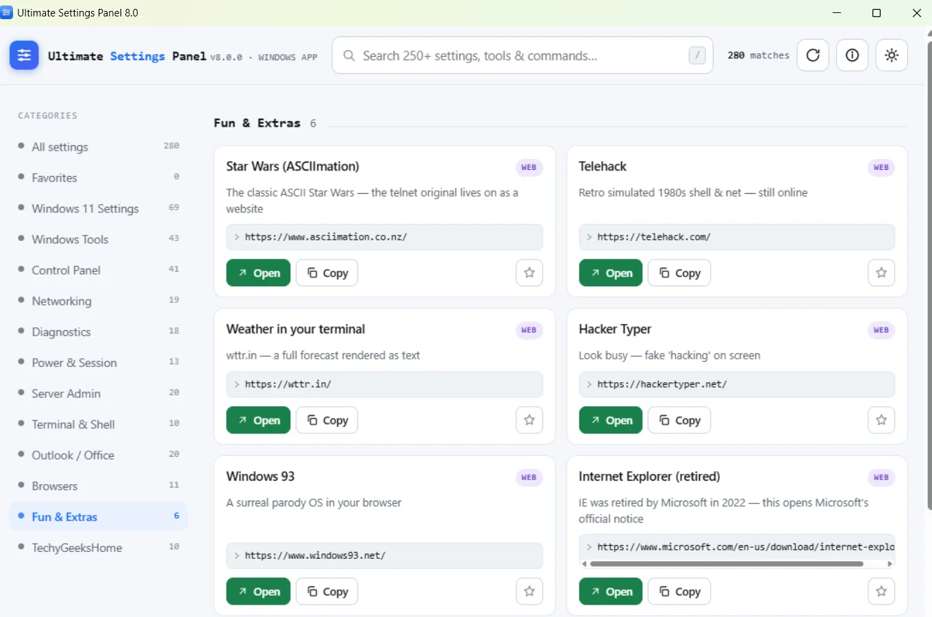Click the Telehack card title
The height and width of the screenshot is (617, 932).
[x=603, y=166]
